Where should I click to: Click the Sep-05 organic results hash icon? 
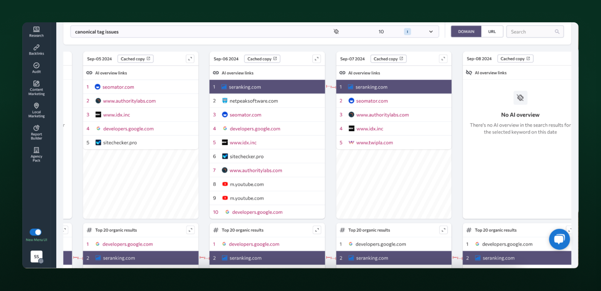click(x=89, y=230)
